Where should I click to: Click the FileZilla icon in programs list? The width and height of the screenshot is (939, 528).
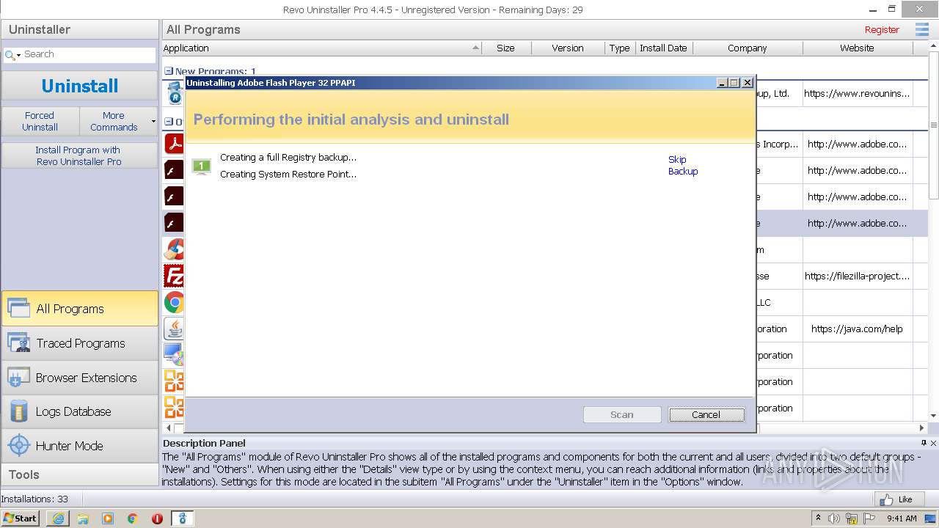pos(175,276)
